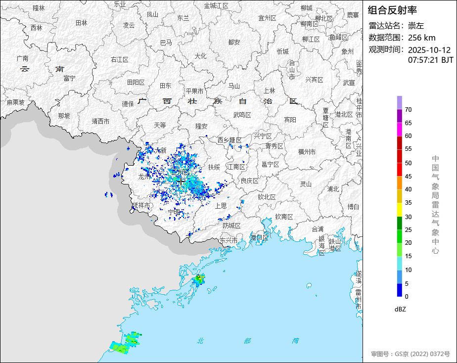Image resolution: width=457 pixels, height=363 pixels.
Task: Click the 上思 county label
Action: [220, 205]
